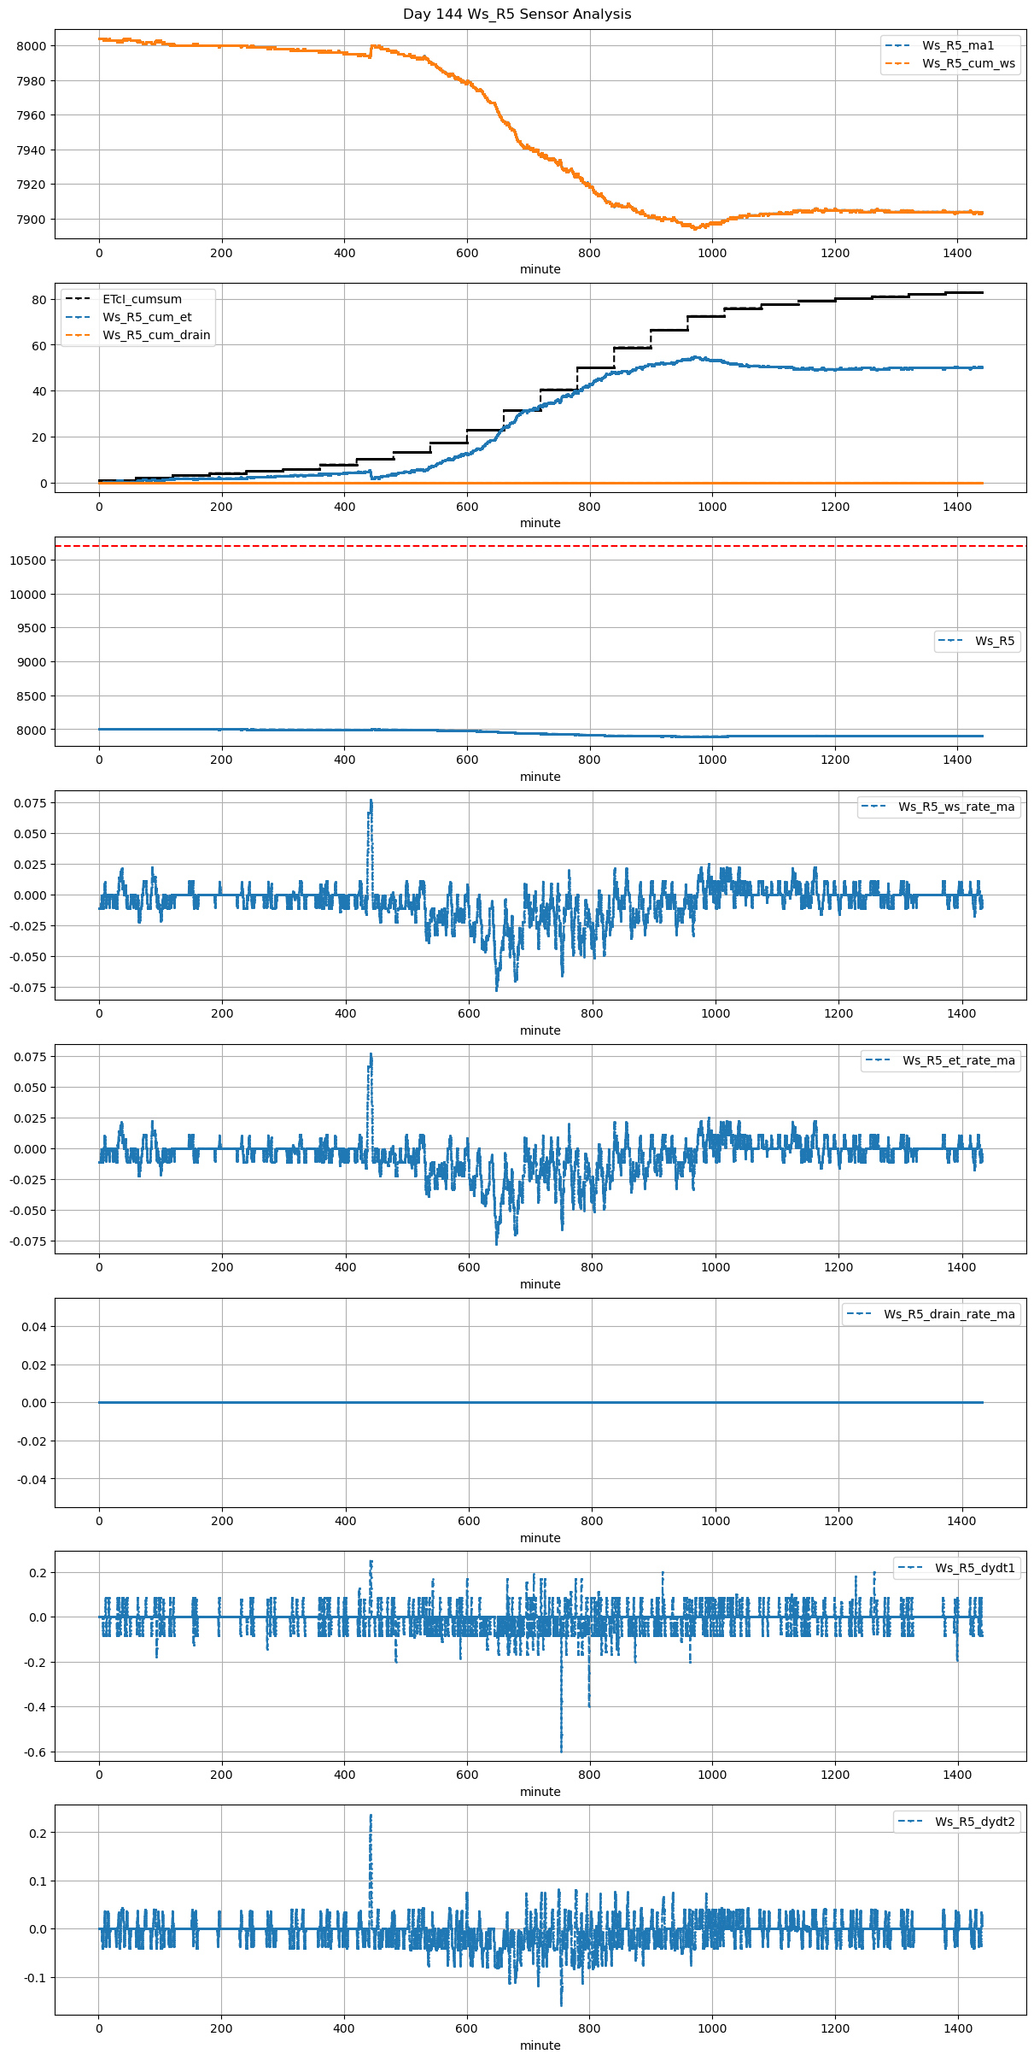This screenshot has width=1034, height=2060.
Task: Click the orange line swatch beside Ws_R5_cum_ws
Action: pyautogui.click(x=898, y=63)
